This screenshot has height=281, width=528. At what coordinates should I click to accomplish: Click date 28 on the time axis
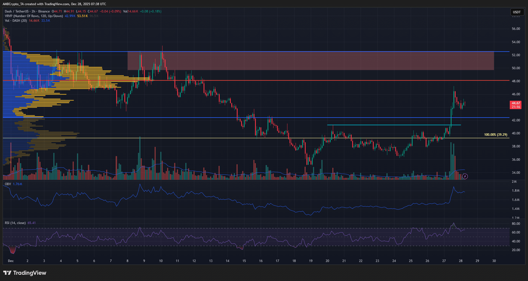(461, 261)
